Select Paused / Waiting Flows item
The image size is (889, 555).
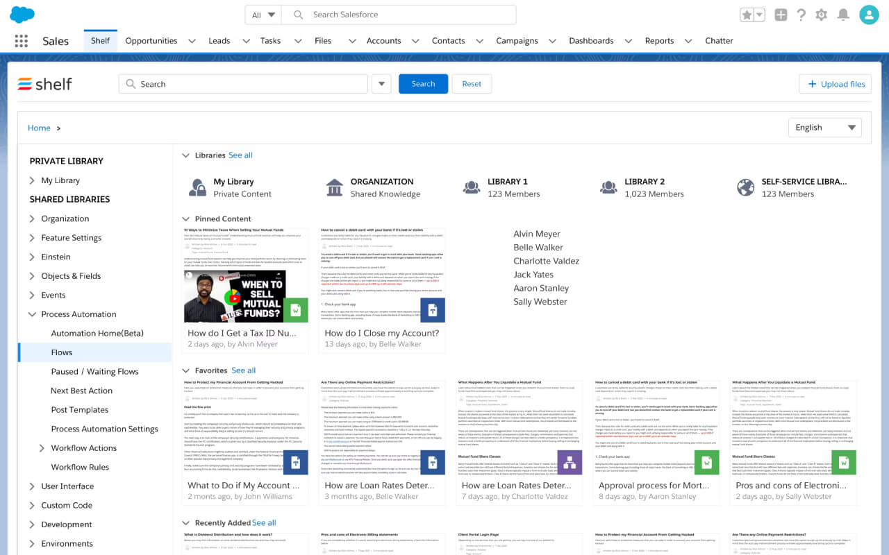94,372
